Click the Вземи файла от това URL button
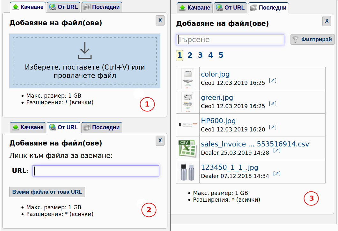 point(47,192)
